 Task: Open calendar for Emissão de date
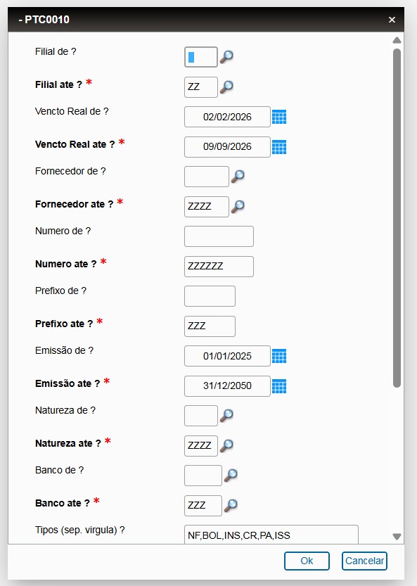(279, 356)
